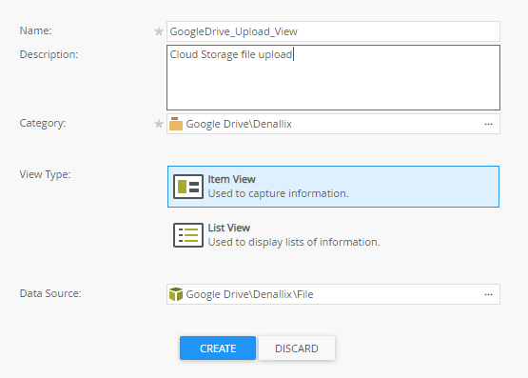This screenshot has height=378, width=528.
Task: Click the CREATE button
Action: click(218, 348)
